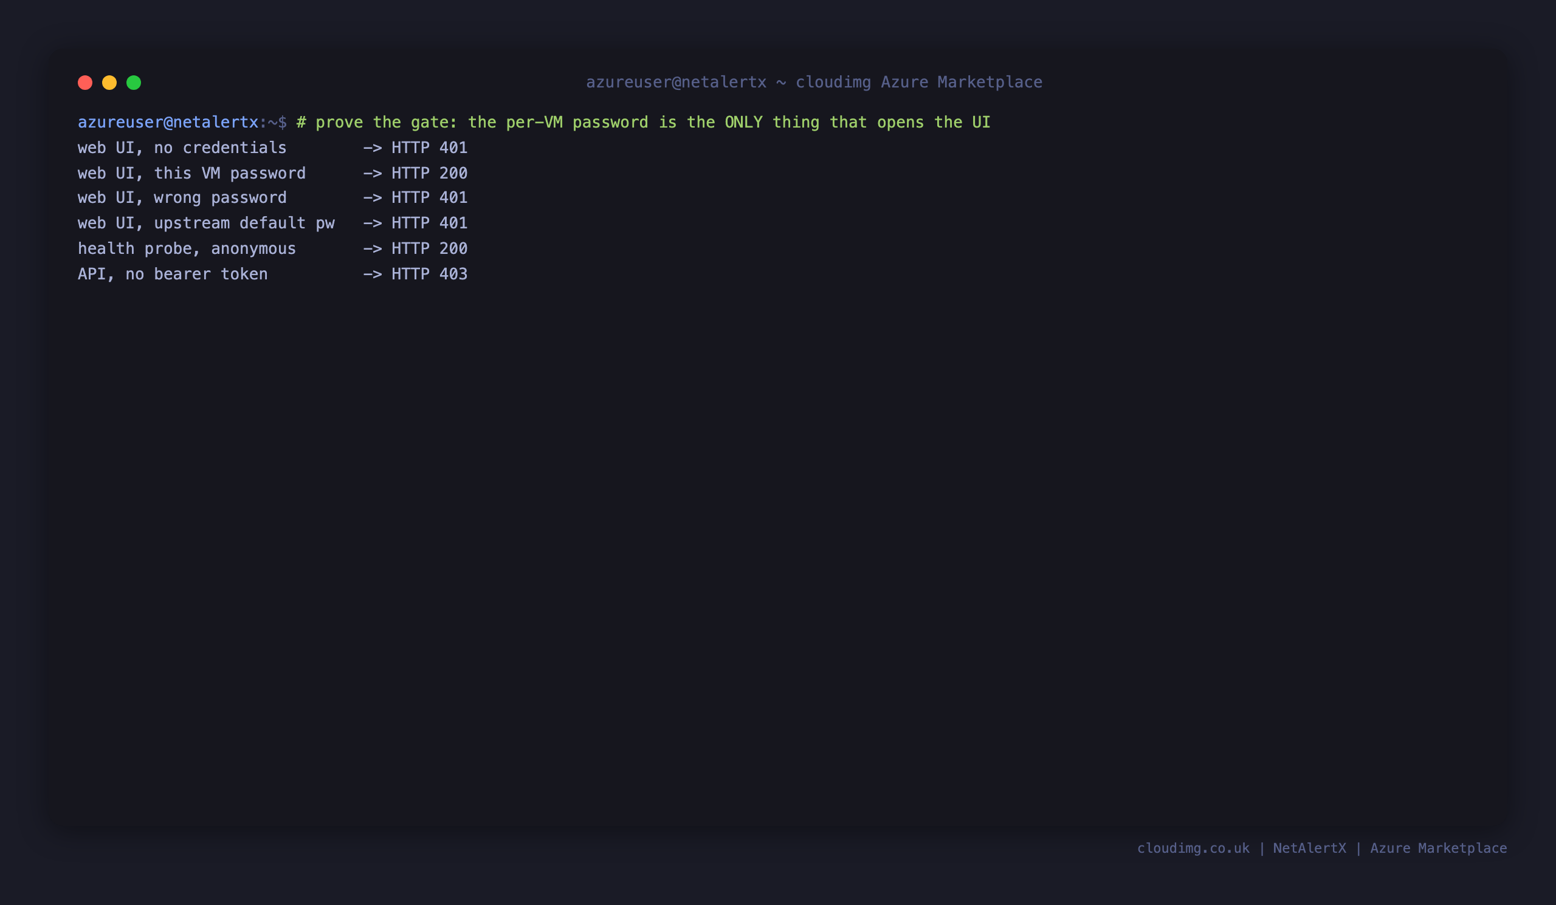This screenshot has width=1556, height=905.
Task: Select the line 'health probe, anonymous'
Action: (272, 248)
